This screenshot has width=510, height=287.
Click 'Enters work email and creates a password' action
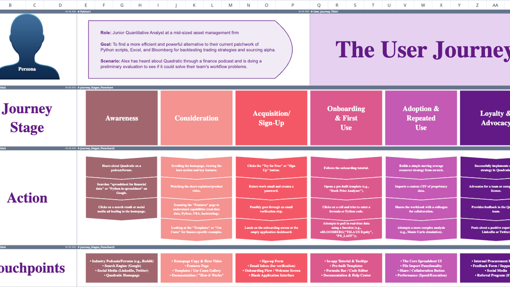pos(271,189)
